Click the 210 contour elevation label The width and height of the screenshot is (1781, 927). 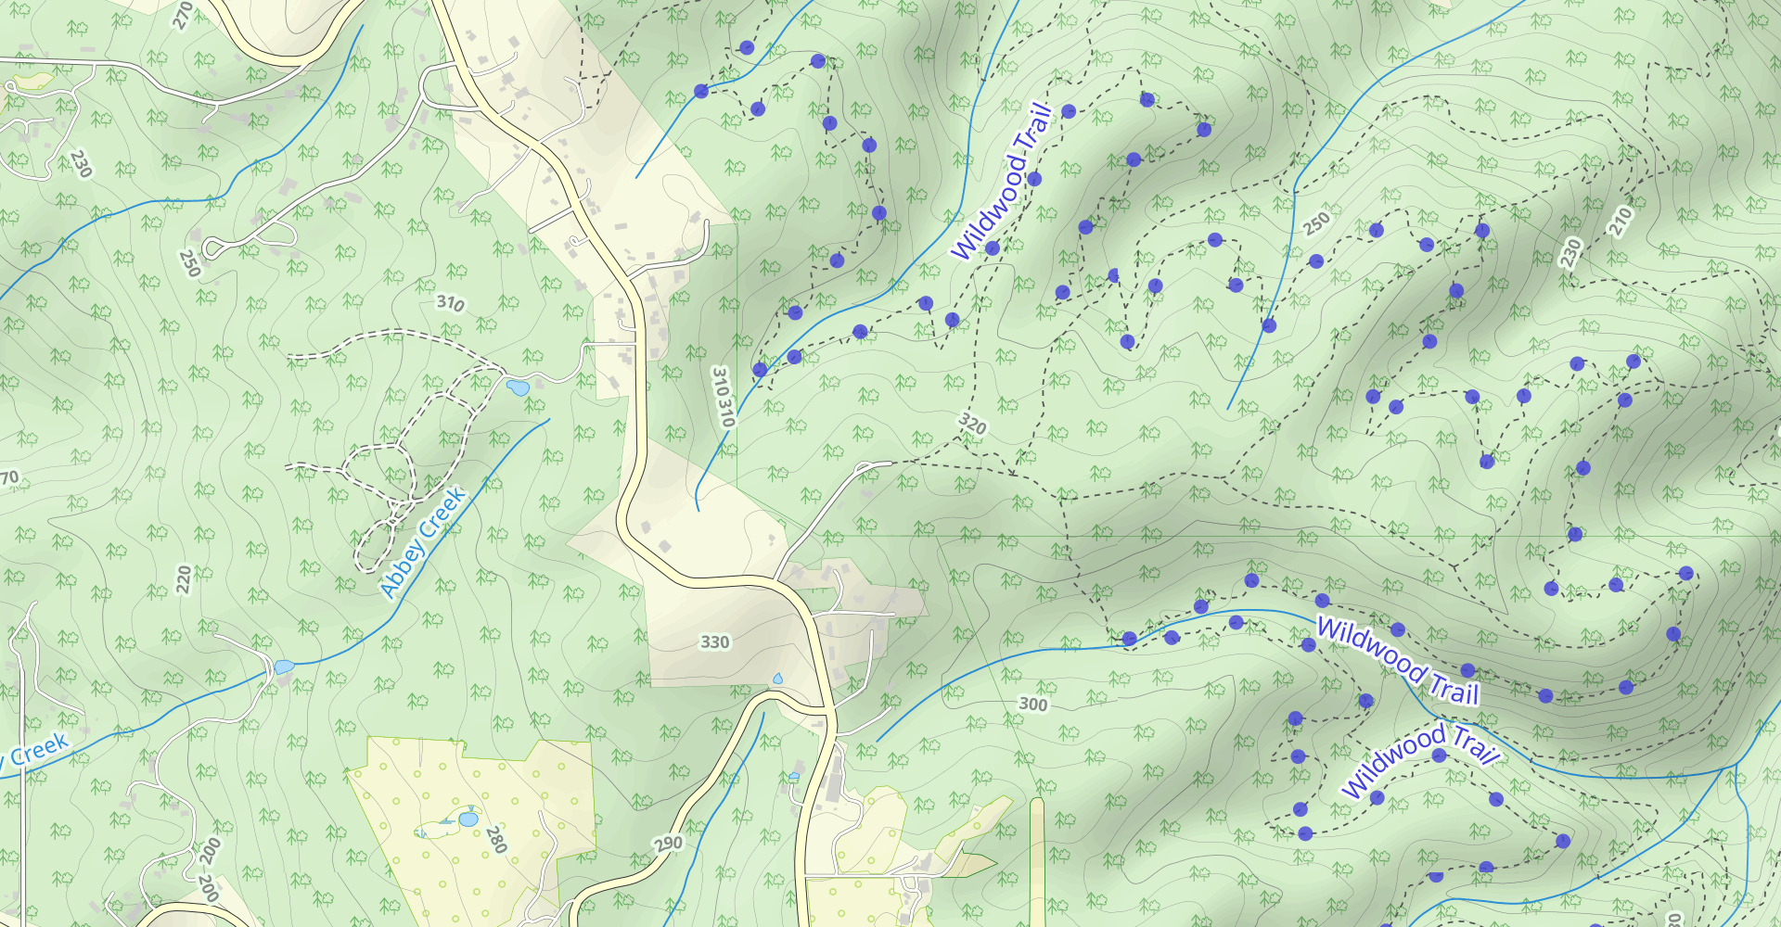click(1620, 222)
